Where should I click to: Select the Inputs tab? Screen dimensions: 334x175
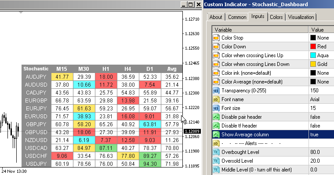[258, 16]
